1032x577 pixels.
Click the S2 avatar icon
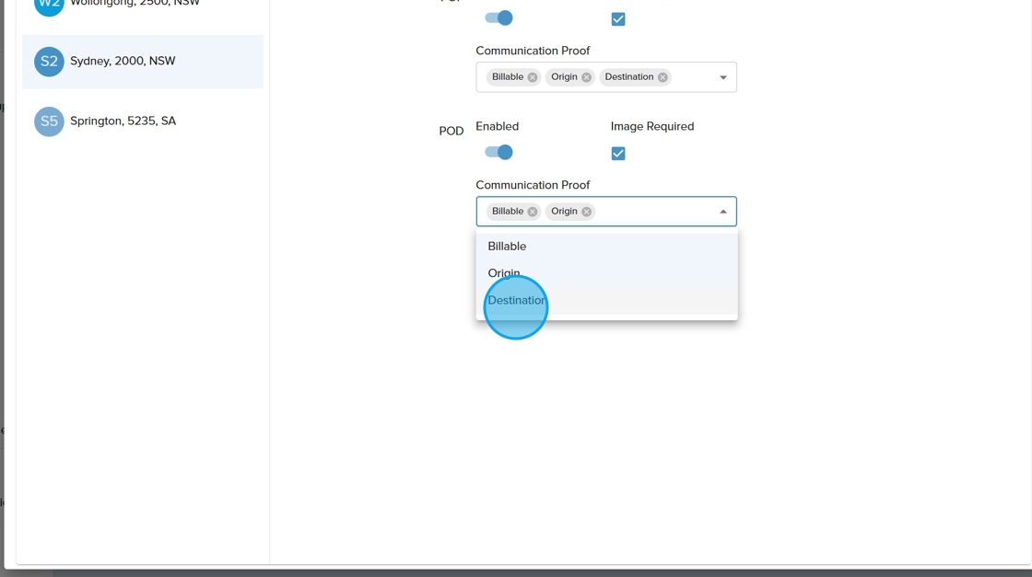(x=49, y=62)
